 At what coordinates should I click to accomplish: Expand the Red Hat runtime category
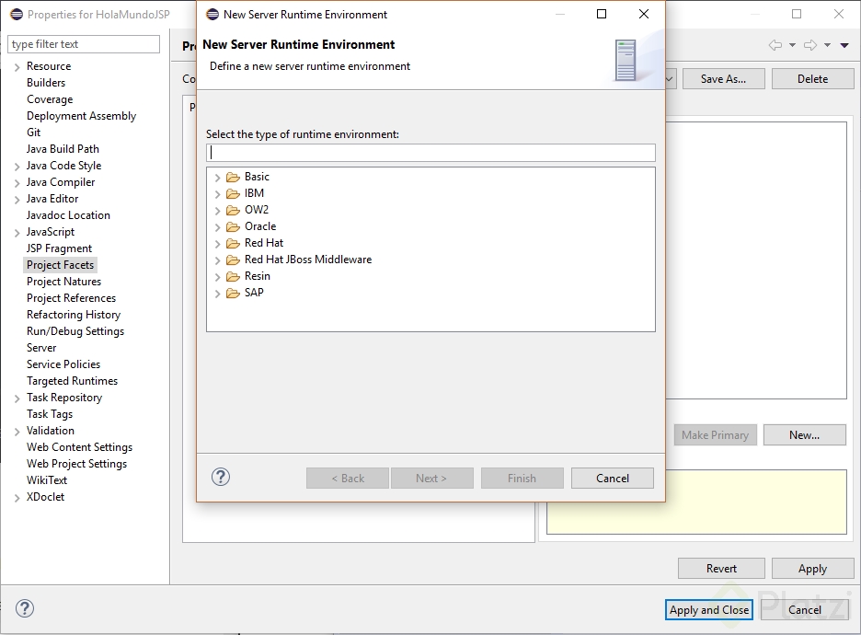217,243
